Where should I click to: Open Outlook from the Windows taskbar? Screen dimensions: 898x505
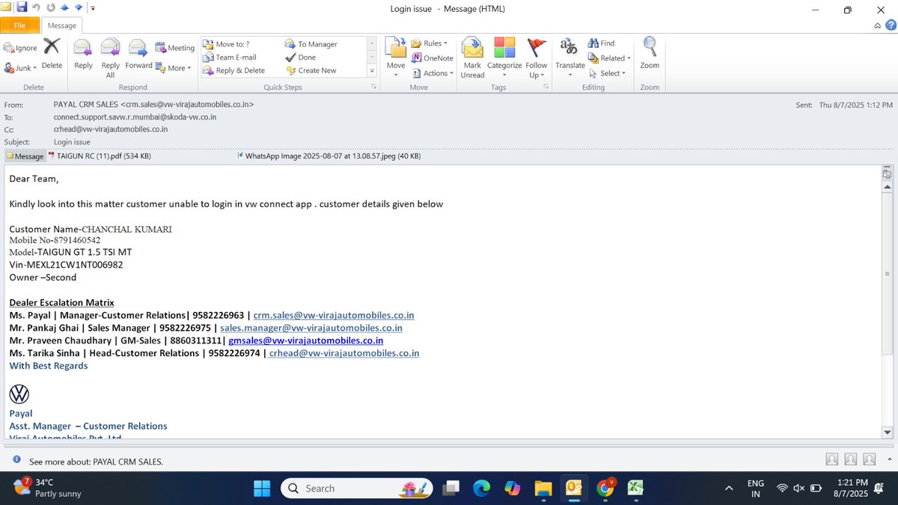point(575,488)
